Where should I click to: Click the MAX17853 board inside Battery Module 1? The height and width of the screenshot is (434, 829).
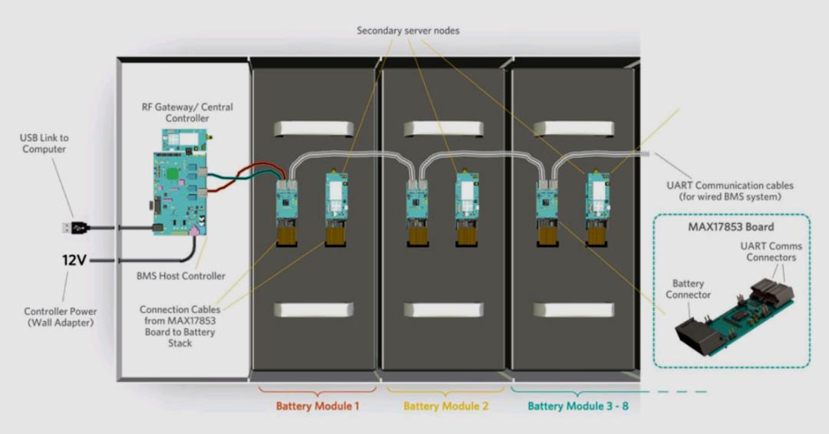point(287,201)
